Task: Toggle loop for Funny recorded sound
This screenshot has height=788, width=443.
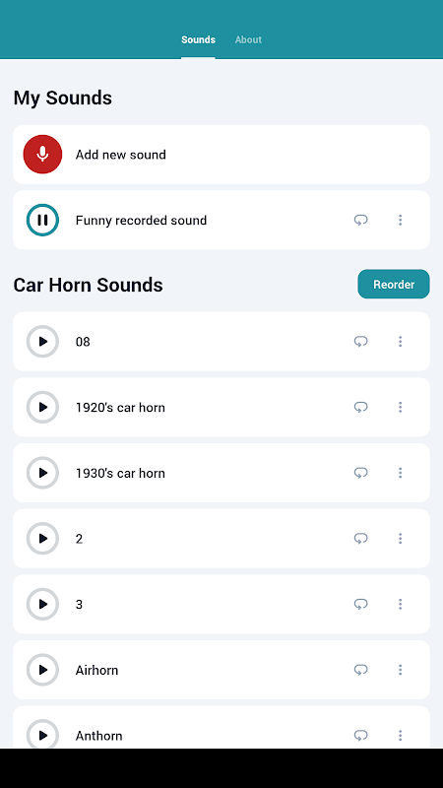Action: [x=360, y=220]
